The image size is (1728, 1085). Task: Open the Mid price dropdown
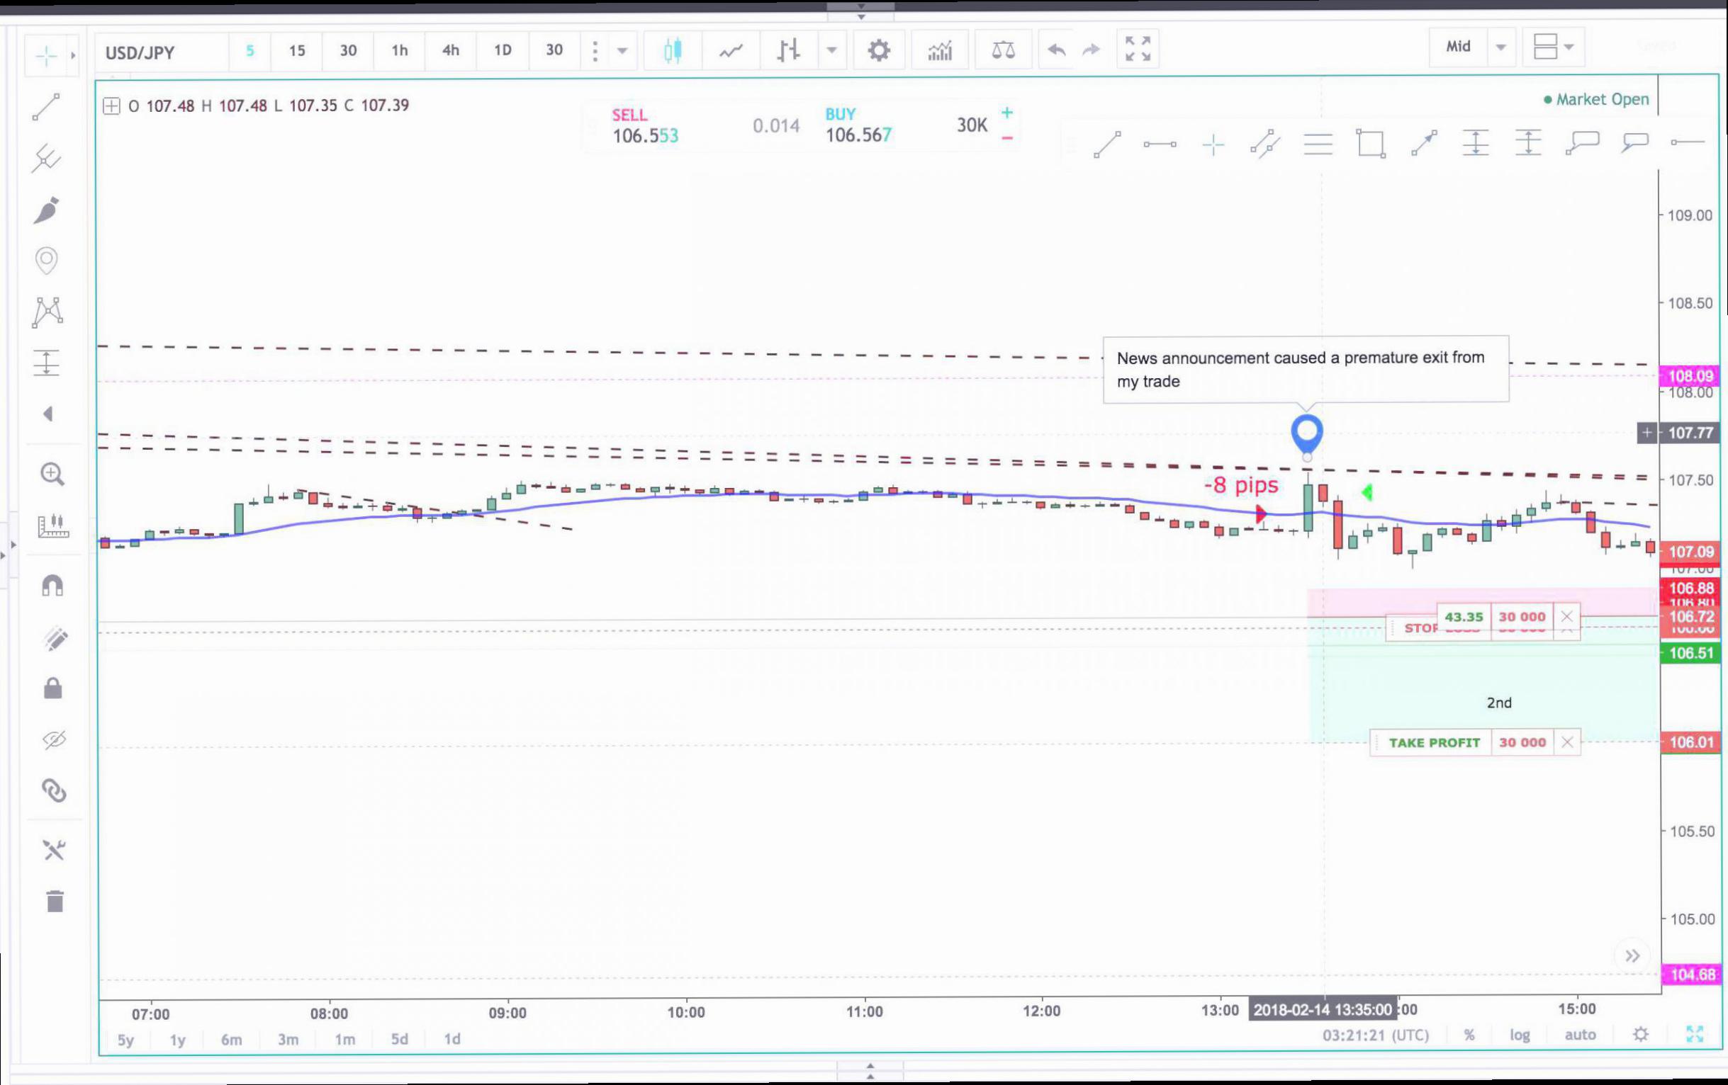[x=1472, y=47]
